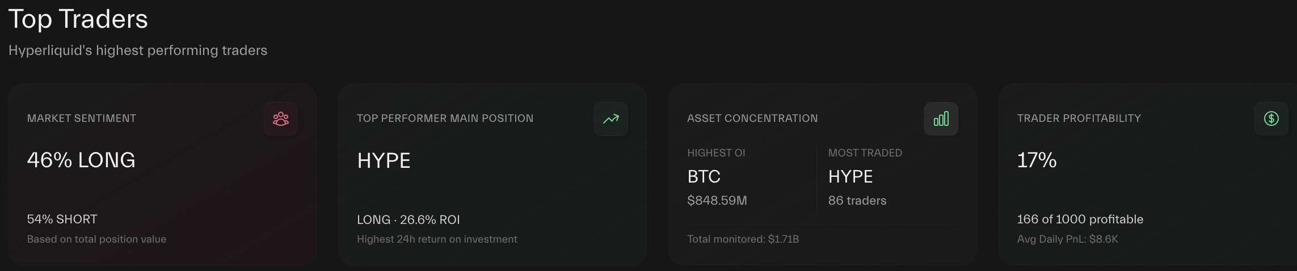1297x271 pixels.
Task: Click BTC under Highest OI
Action: tap(704, 177)
